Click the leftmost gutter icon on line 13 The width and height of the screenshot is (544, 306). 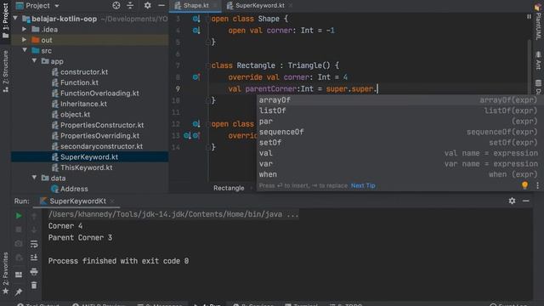click(187, 136)
